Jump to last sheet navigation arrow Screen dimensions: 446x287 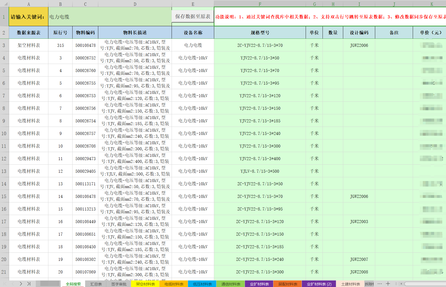click(29, 284)
